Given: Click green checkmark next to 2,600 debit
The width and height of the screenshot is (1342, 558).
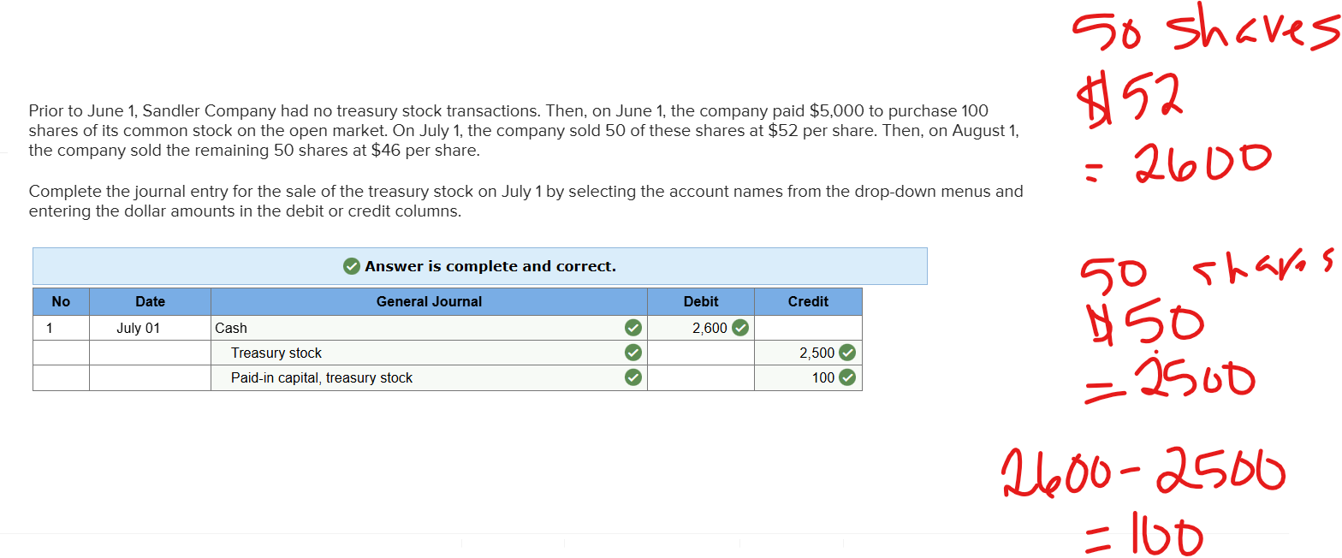Looking at the screenshot, I should (x=740, y=328).
